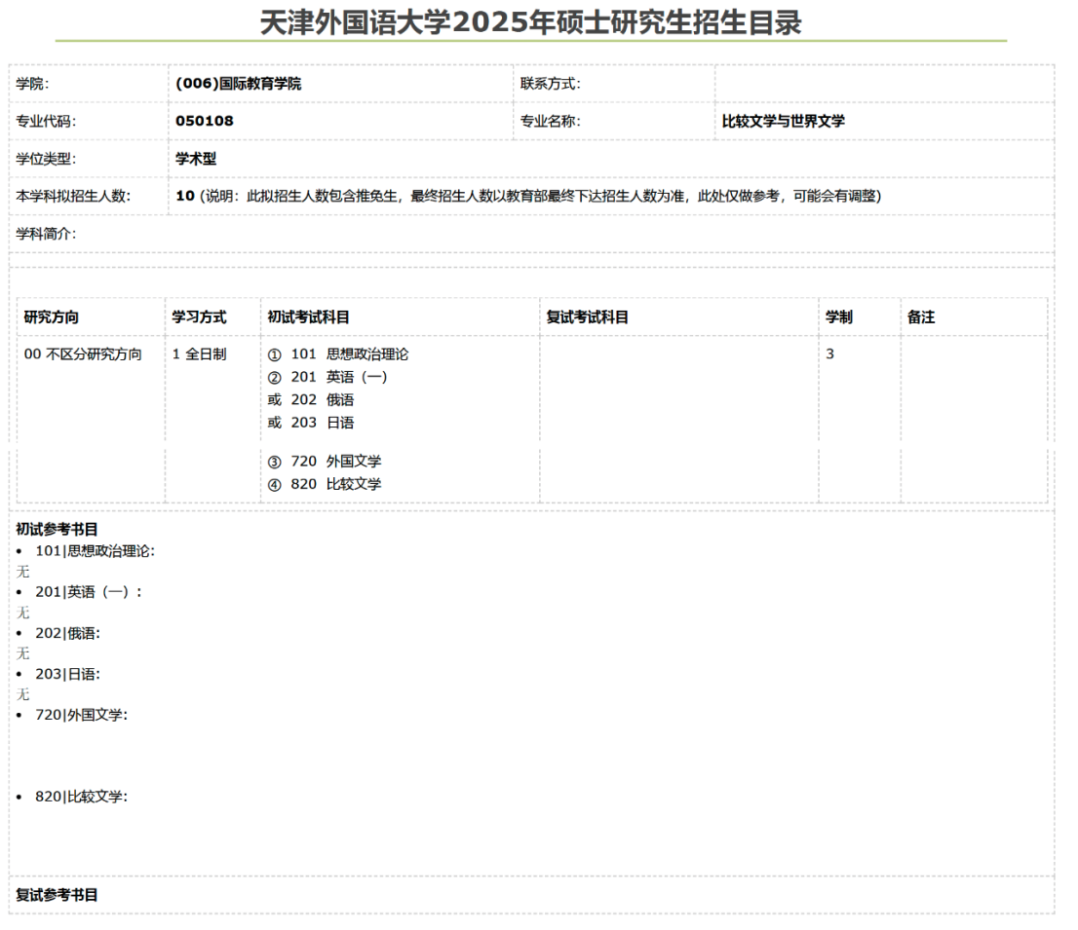This screenshot has width=1078, height=930.
Task: Select degree type 学术型
Action: coord(196,159)
